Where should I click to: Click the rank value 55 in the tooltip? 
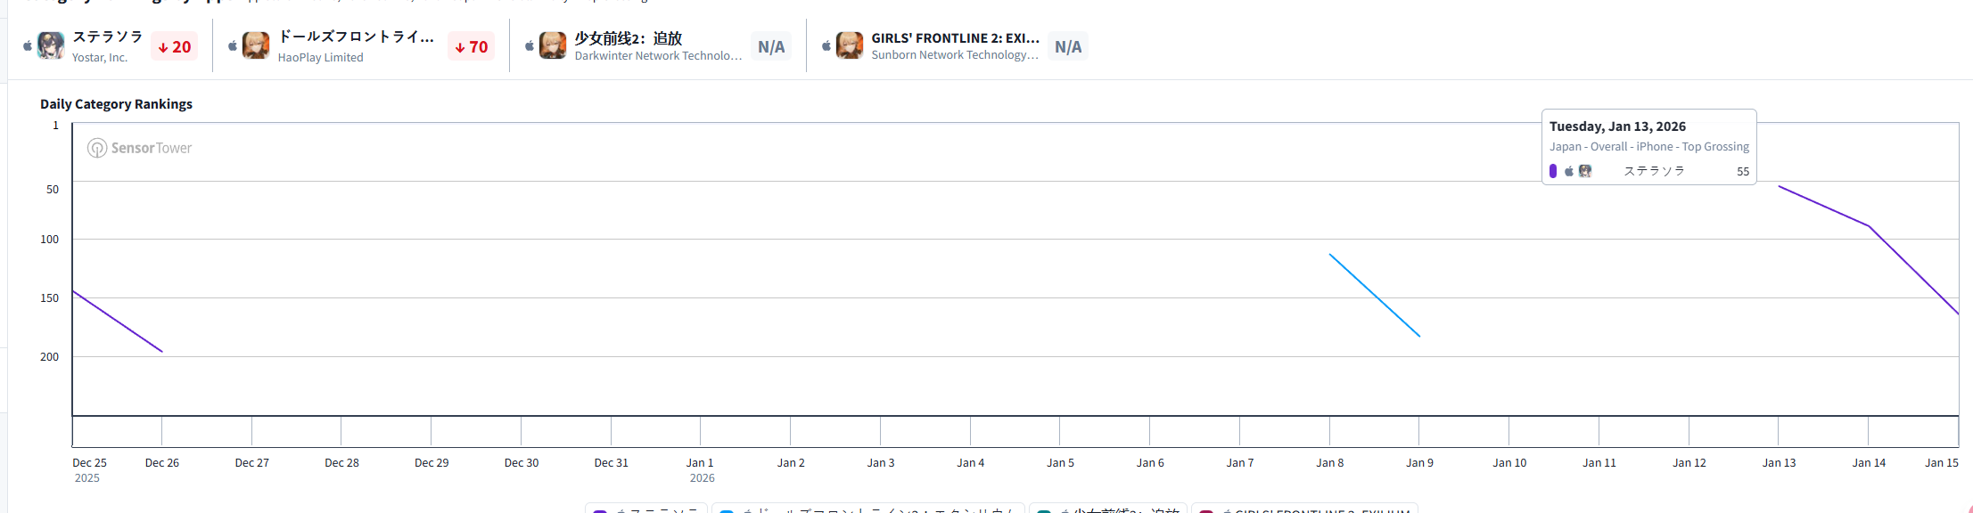pos(1743,172)
